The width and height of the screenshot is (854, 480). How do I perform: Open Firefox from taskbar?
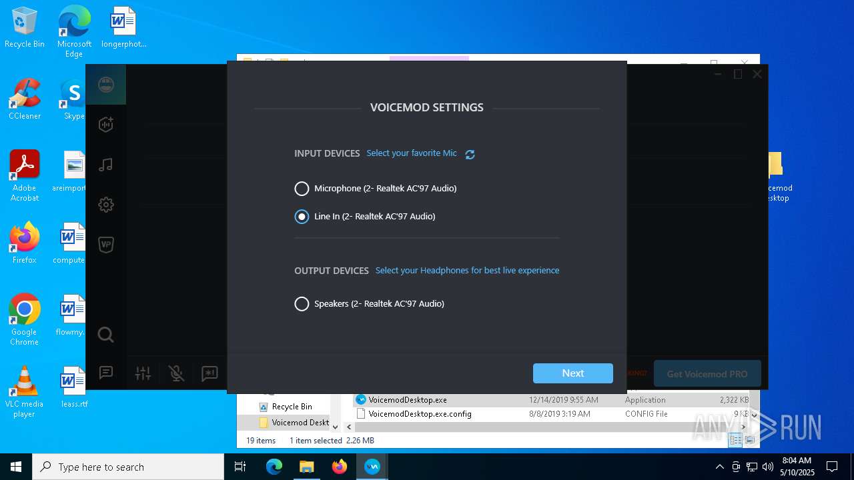point(339,467)
